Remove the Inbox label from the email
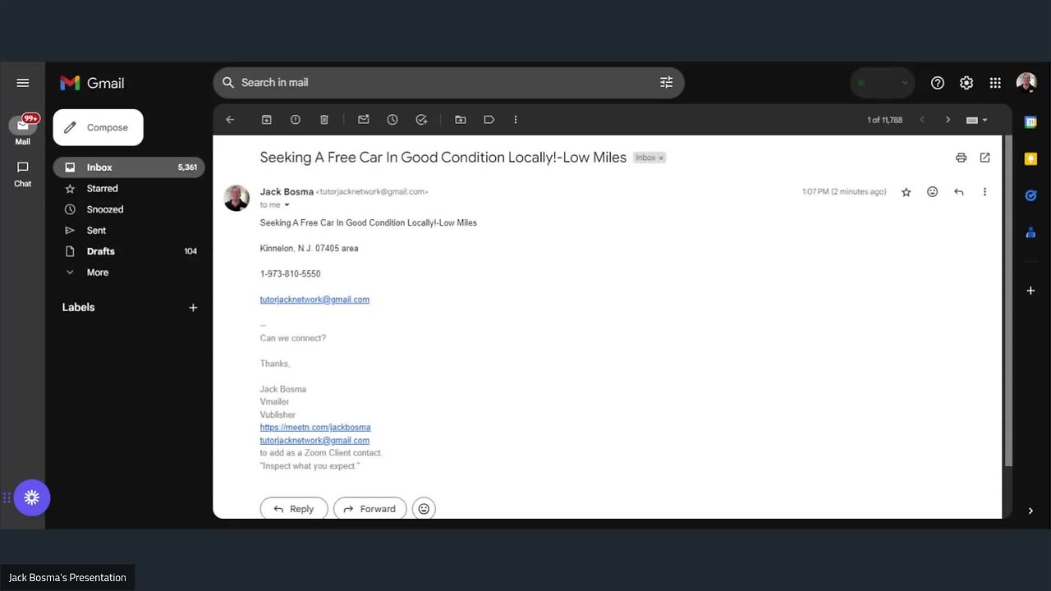 [661, 158]
